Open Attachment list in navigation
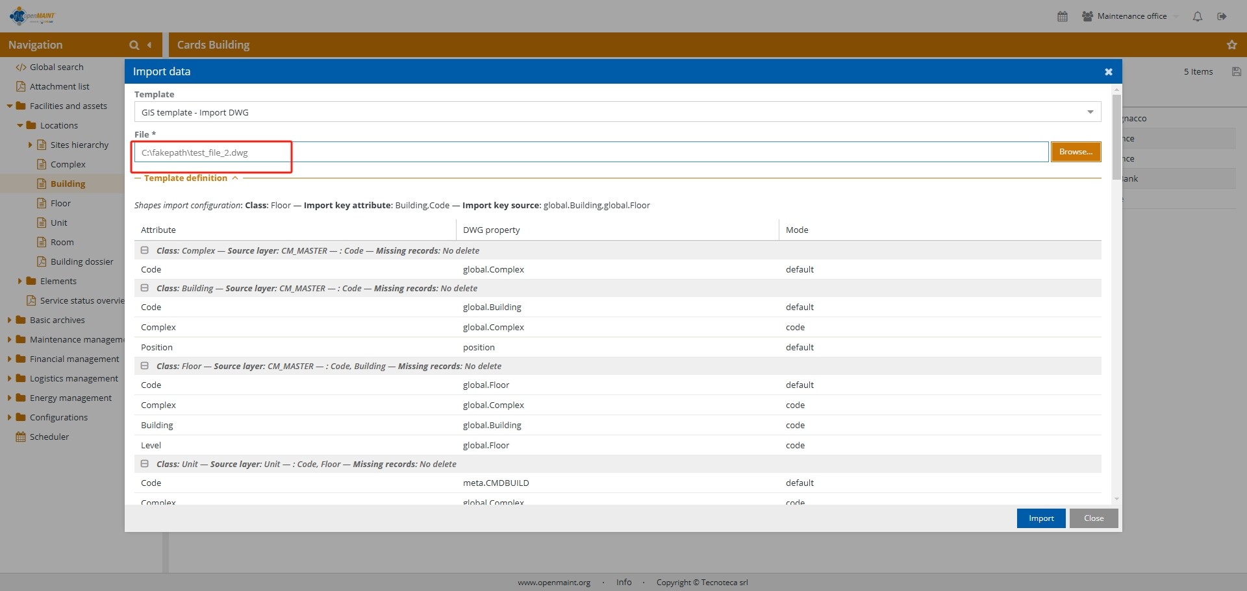Image resolution: width=1247 pixels, height=591 pixels. [60, 86]
